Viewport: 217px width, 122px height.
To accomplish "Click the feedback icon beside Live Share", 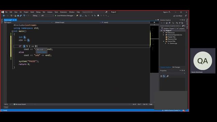I will point(186,16).
